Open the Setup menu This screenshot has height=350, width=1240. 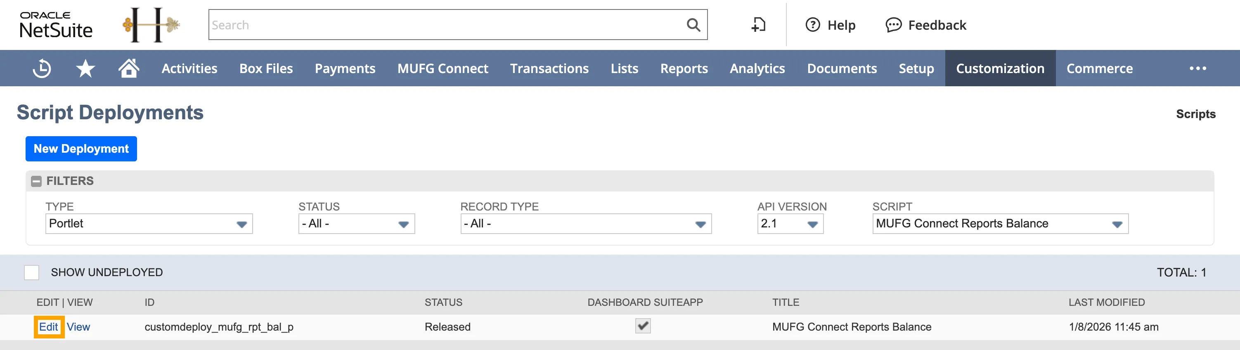[916, 69]
